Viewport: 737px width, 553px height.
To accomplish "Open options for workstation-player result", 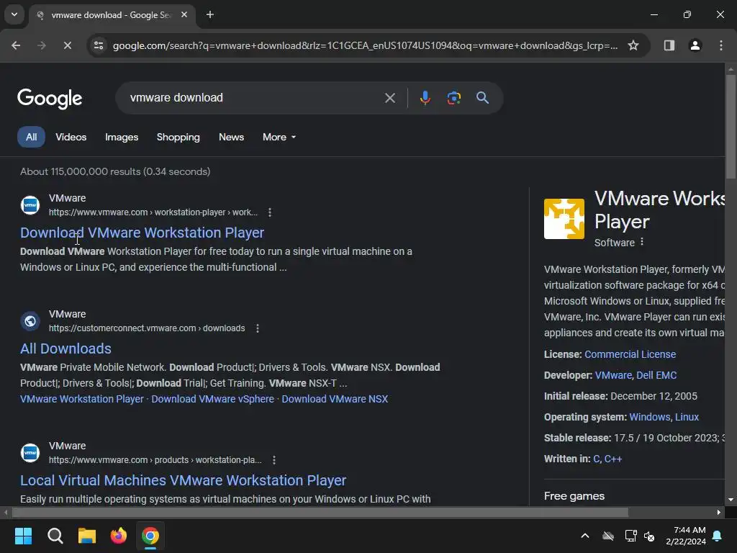I will tap(270, 212).
